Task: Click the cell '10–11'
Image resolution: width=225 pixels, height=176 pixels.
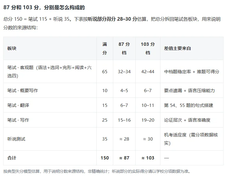Action: pos(148,105)
